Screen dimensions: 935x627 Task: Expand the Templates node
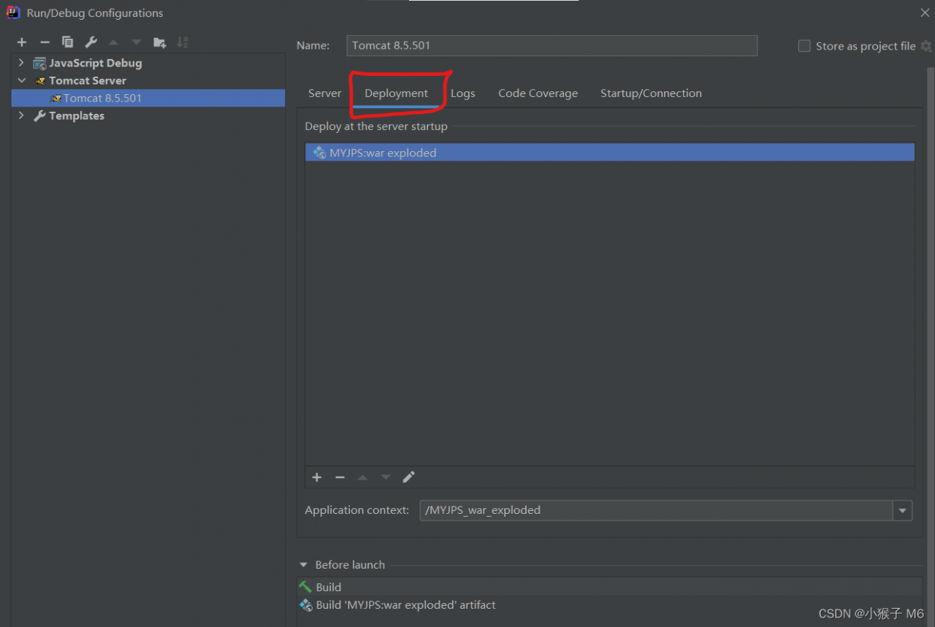(x=21, y=115)
